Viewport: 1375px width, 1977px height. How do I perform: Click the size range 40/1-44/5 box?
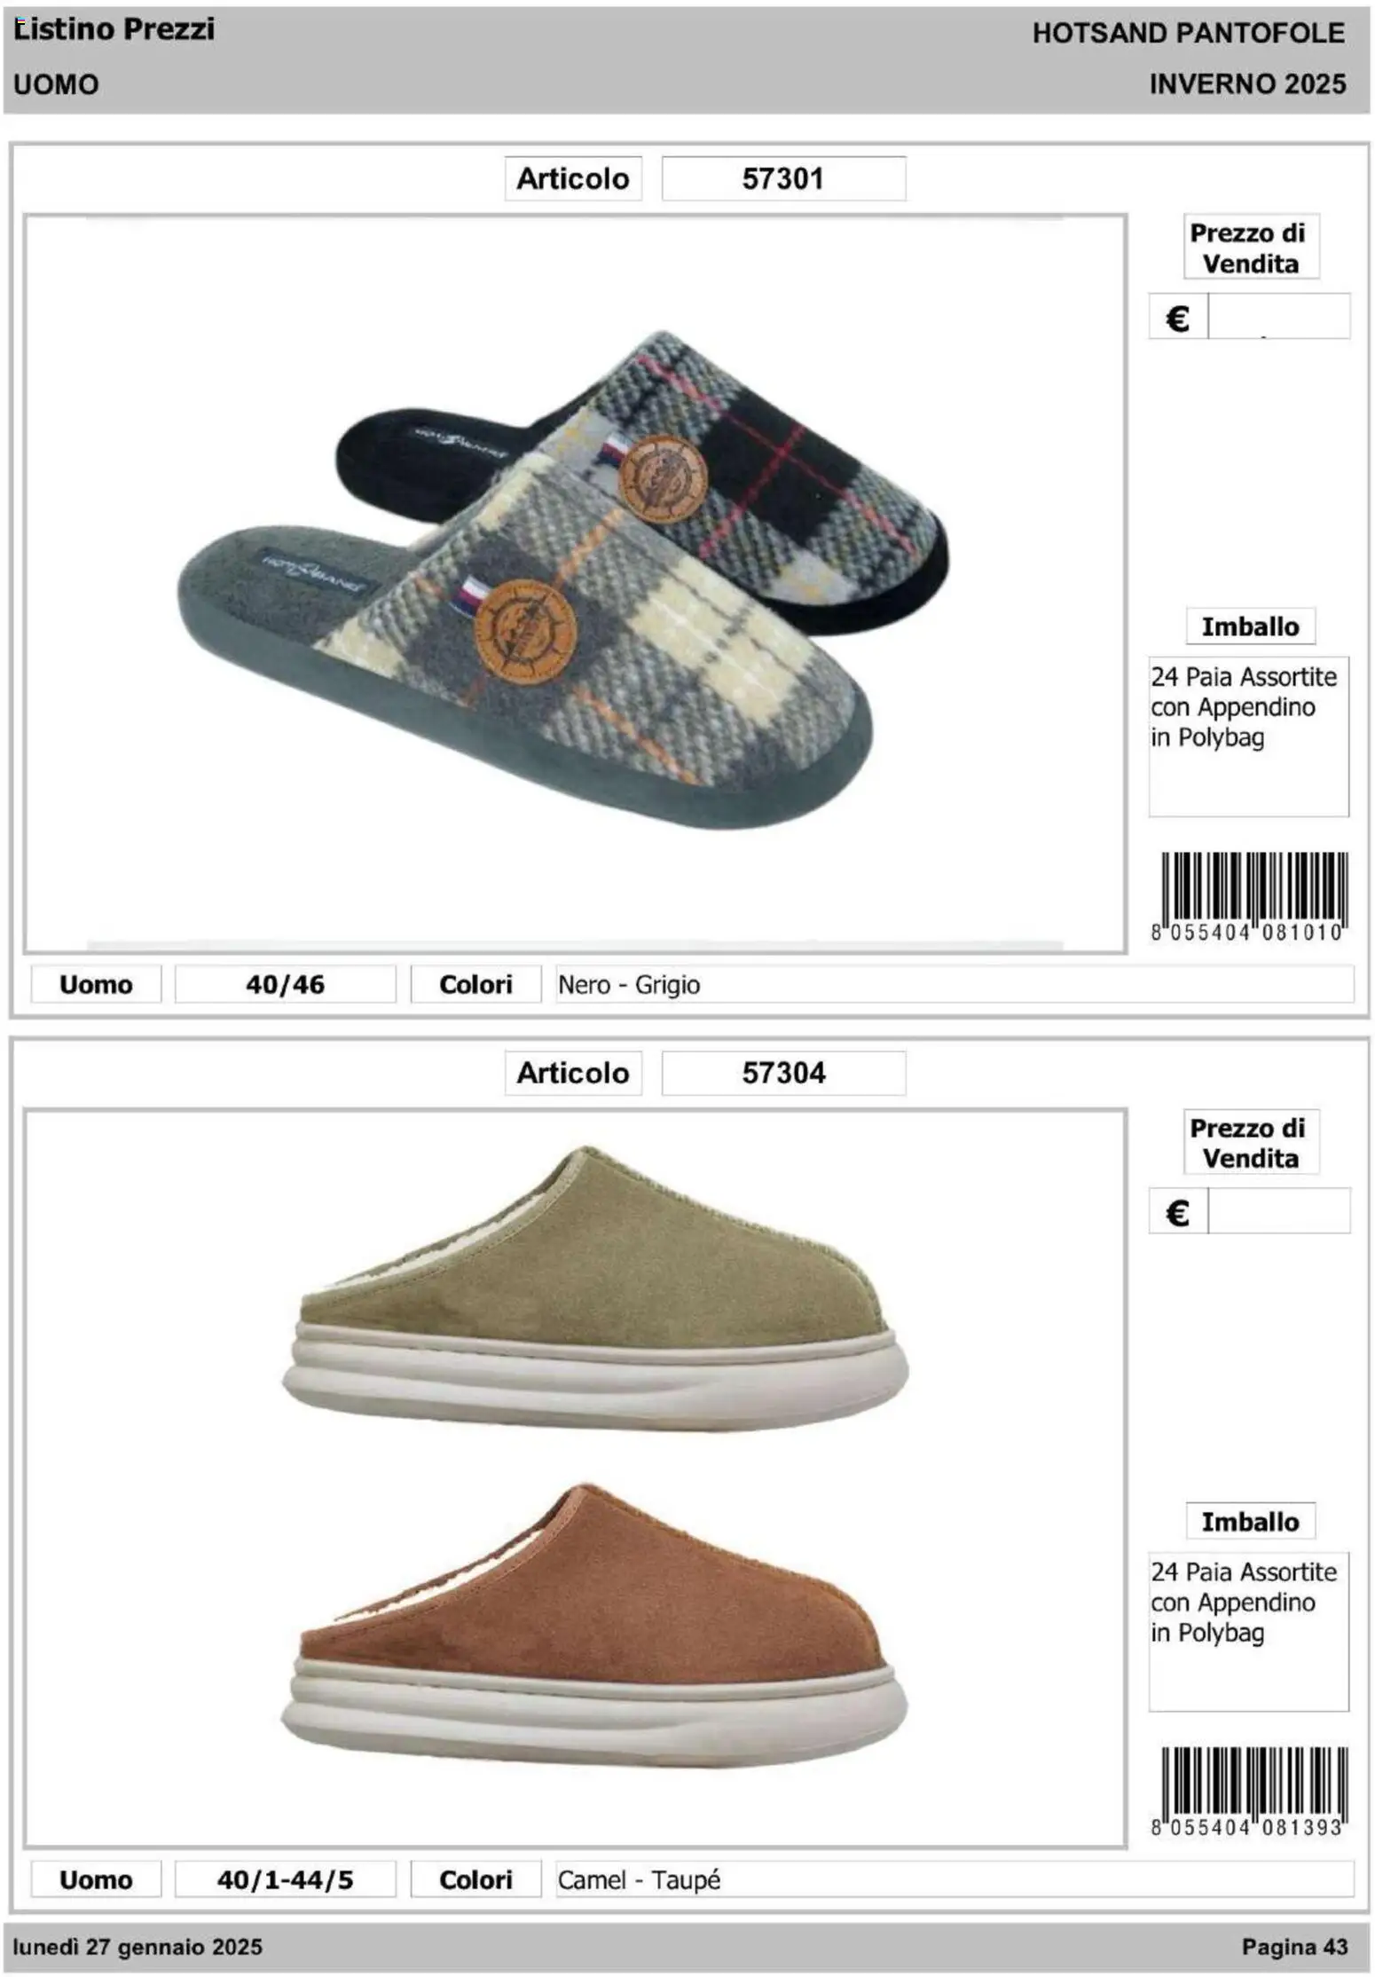285,1879
